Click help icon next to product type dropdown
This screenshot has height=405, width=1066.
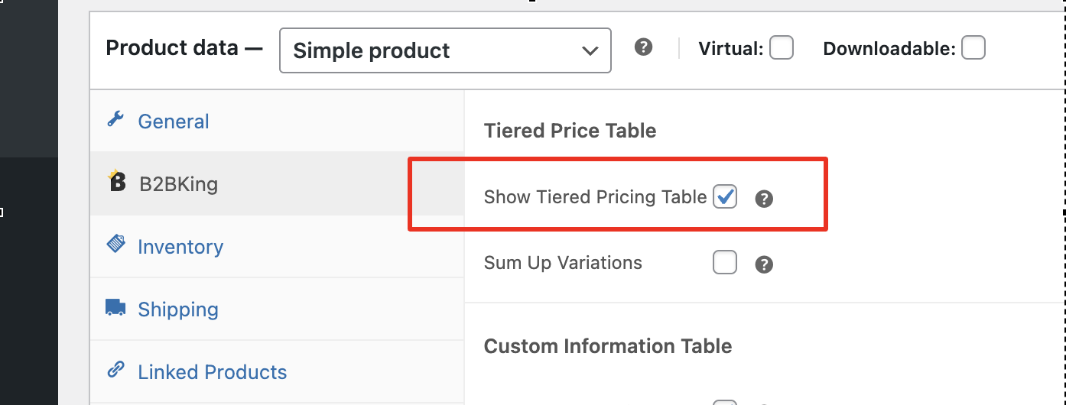(x=644, y=48)
